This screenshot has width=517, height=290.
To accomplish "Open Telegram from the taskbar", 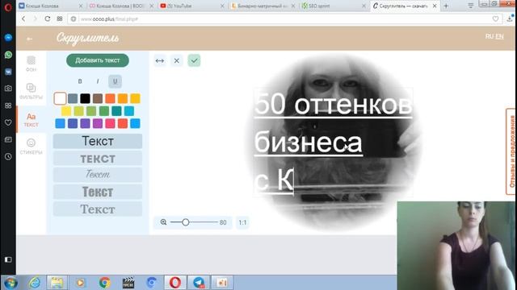I will tap(199, 283).
